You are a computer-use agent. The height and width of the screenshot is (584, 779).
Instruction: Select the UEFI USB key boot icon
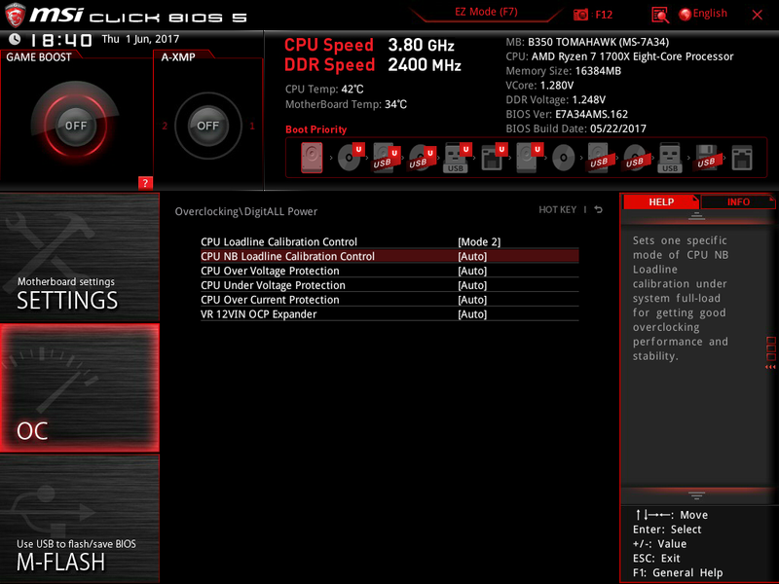[x=457, y=158]
